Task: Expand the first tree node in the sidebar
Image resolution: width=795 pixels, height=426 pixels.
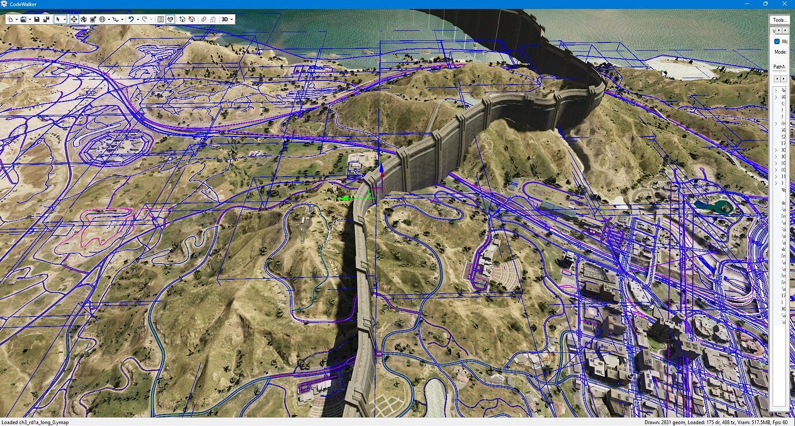Action: click(776, 90)
